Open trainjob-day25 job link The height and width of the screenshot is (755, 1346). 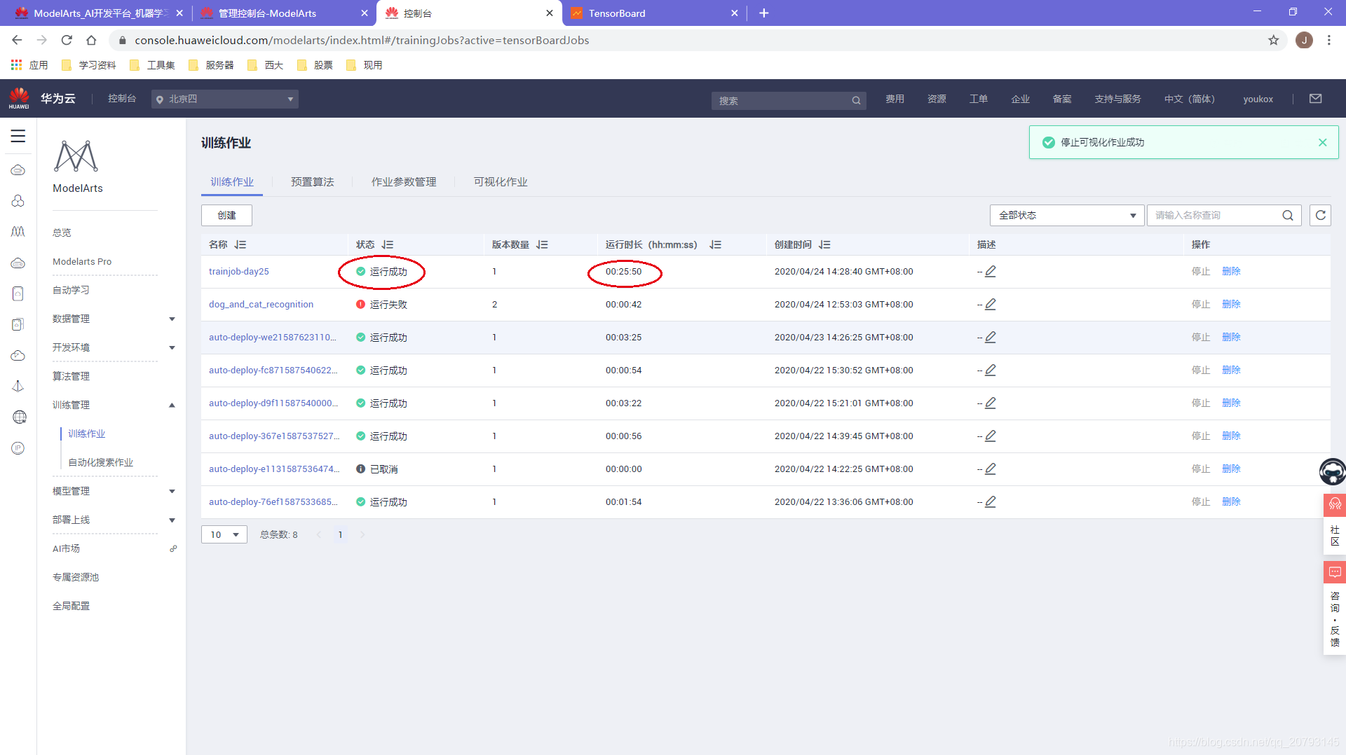click(x=239, y=271)
